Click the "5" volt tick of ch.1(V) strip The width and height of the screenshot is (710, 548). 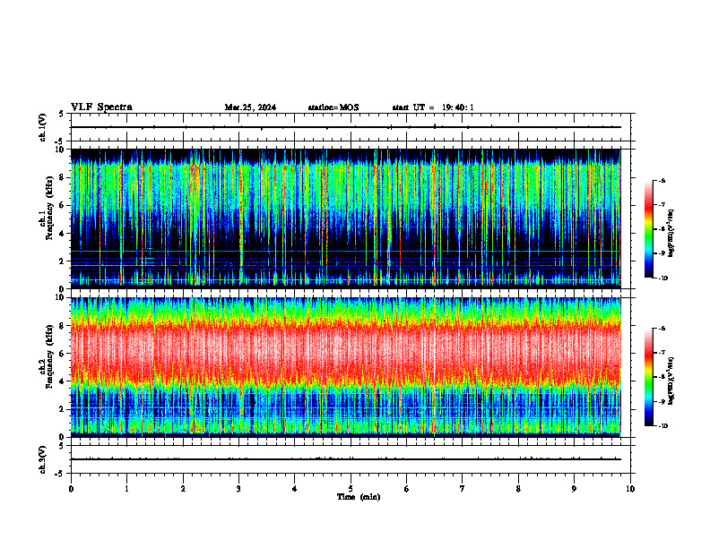[x=61, y=115]
